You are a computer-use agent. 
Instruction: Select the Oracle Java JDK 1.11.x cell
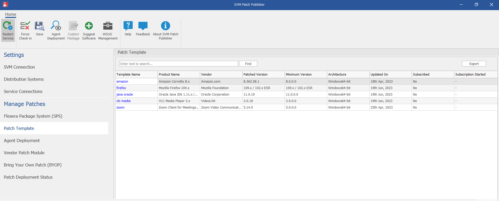click(x=179, y=94)
